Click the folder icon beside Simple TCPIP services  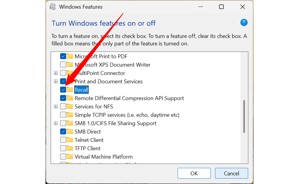click(70, 115)
